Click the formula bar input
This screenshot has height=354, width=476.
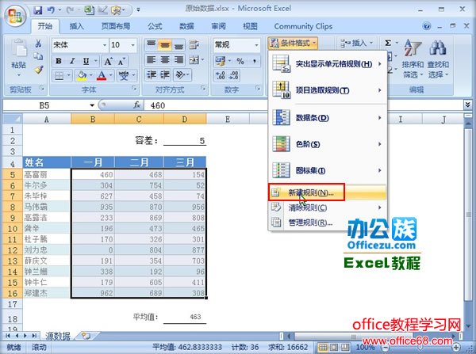tap(302, 105)
